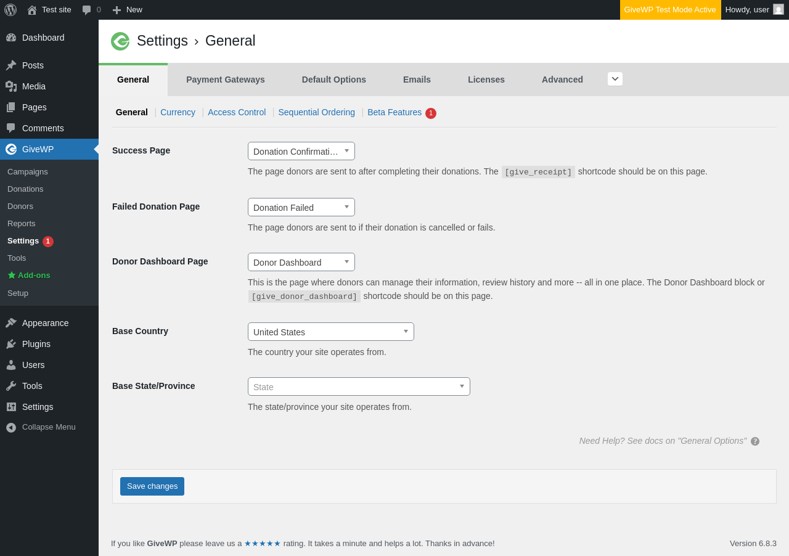789x556 pixels.
Task: Open Dashboard from the sidebar
Action: click(43, 38)
